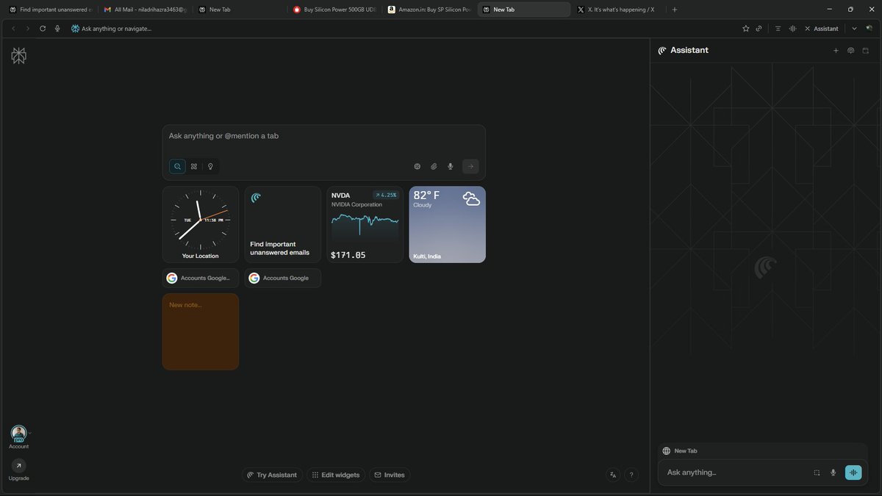Viewport: 882px width, 496px height.
Task: Click the Invites button
Action: (390, 475)
